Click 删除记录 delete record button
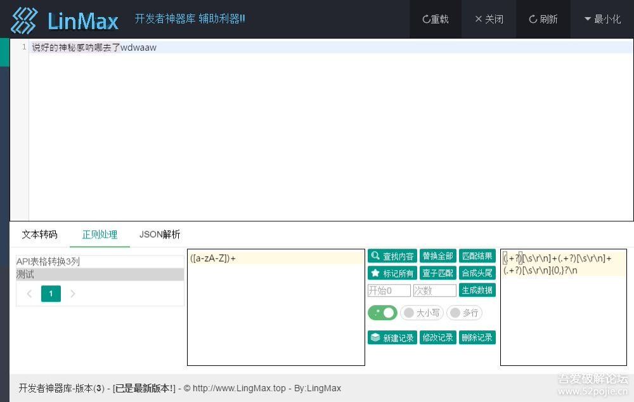Viewport: 634px width, 402px height. pos(477,338)
